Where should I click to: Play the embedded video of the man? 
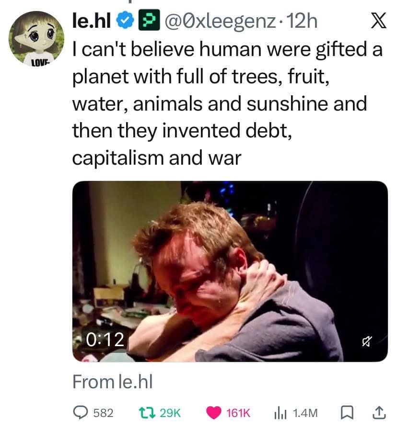(x=230, y=270)
